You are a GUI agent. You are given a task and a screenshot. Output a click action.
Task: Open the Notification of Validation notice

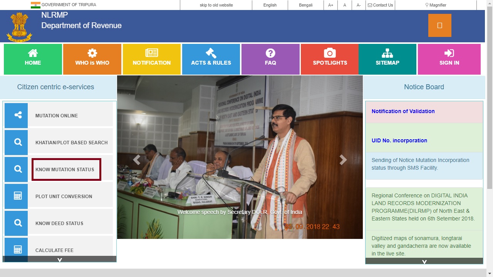403,111
